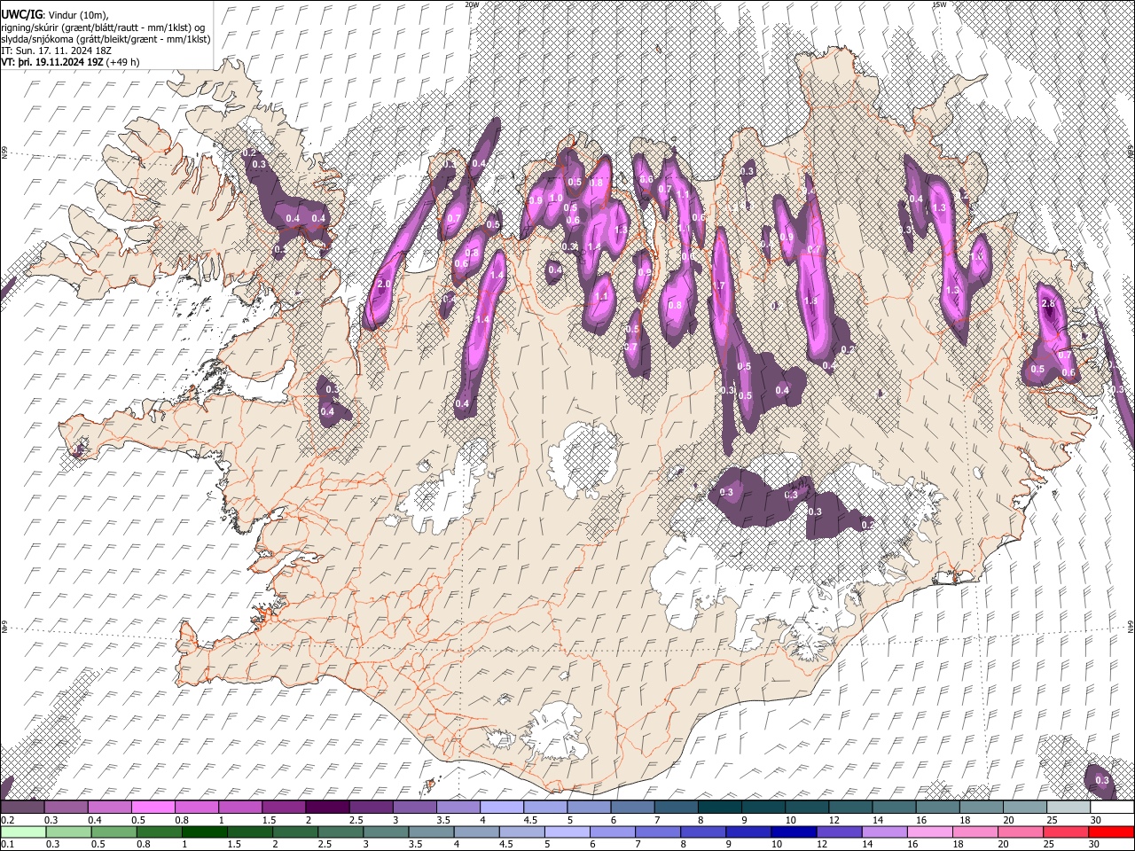Screen dimensions: 1135x851
Task: Click the '2.8' precipitation value on the map
Action: [1048, 303]
